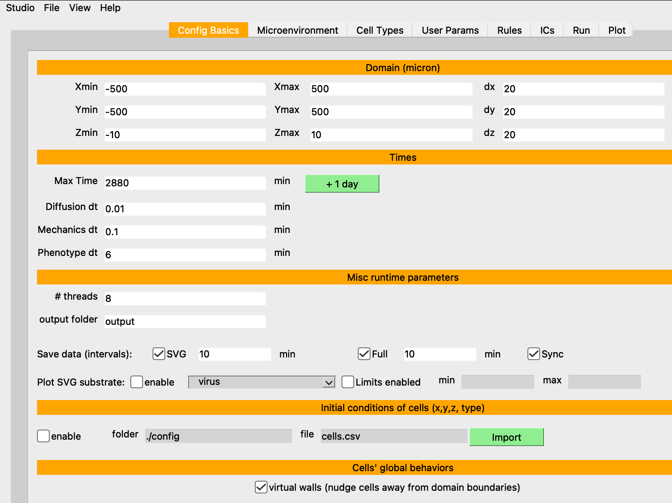Click the Mechanics dt field
672x503 pixels.
185,232
